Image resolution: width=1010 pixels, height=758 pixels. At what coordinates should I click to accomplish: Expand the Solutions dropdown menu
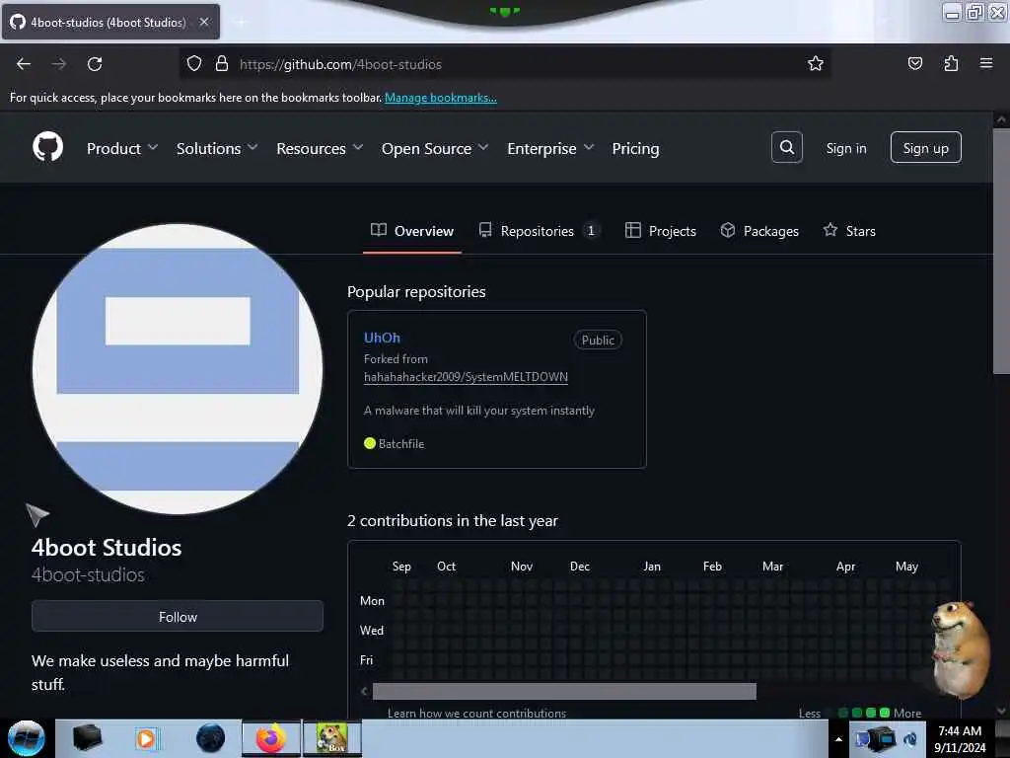pyautogui.click(x=217, y=148)
